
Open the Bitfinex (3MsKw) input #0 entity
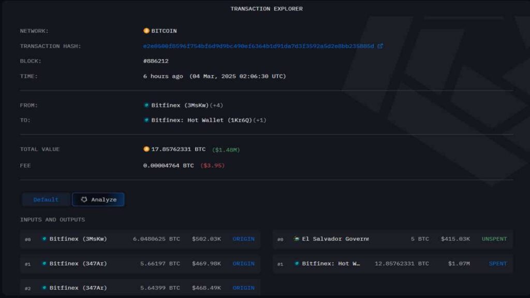tap(78, 239)
